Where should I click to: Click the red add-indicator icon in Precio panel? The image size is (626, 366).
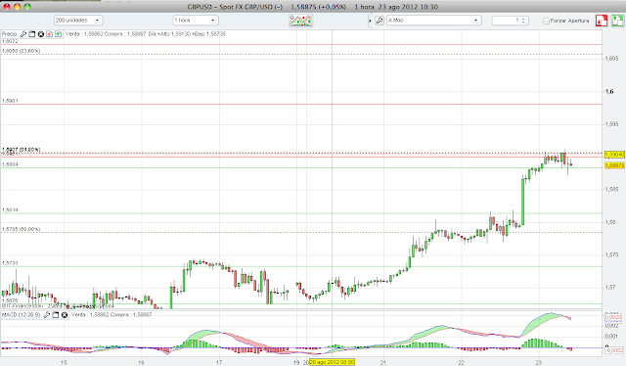point(50,34)
